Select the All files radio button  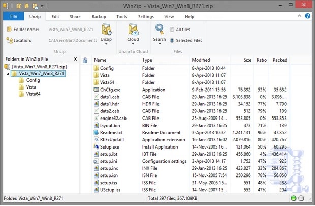[x=172, y=30]
